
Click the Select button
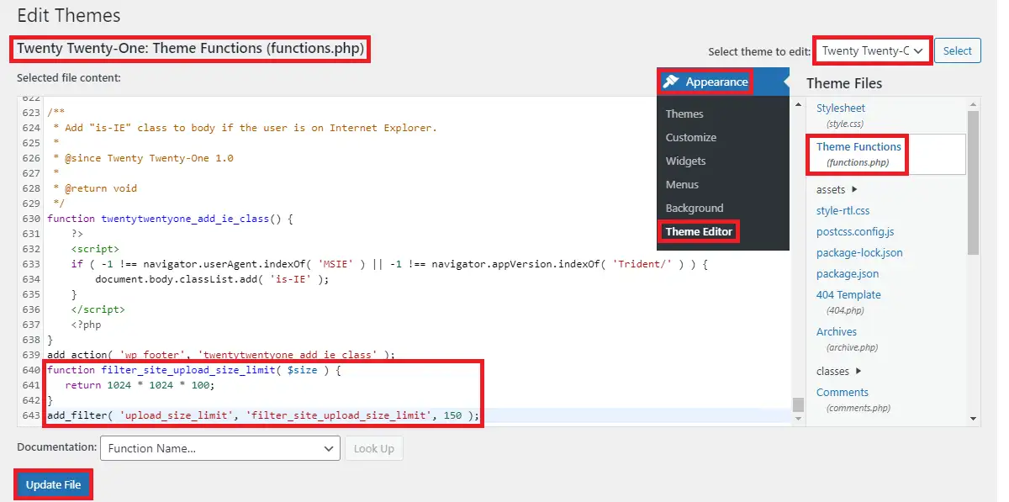(x=957, y=50)
